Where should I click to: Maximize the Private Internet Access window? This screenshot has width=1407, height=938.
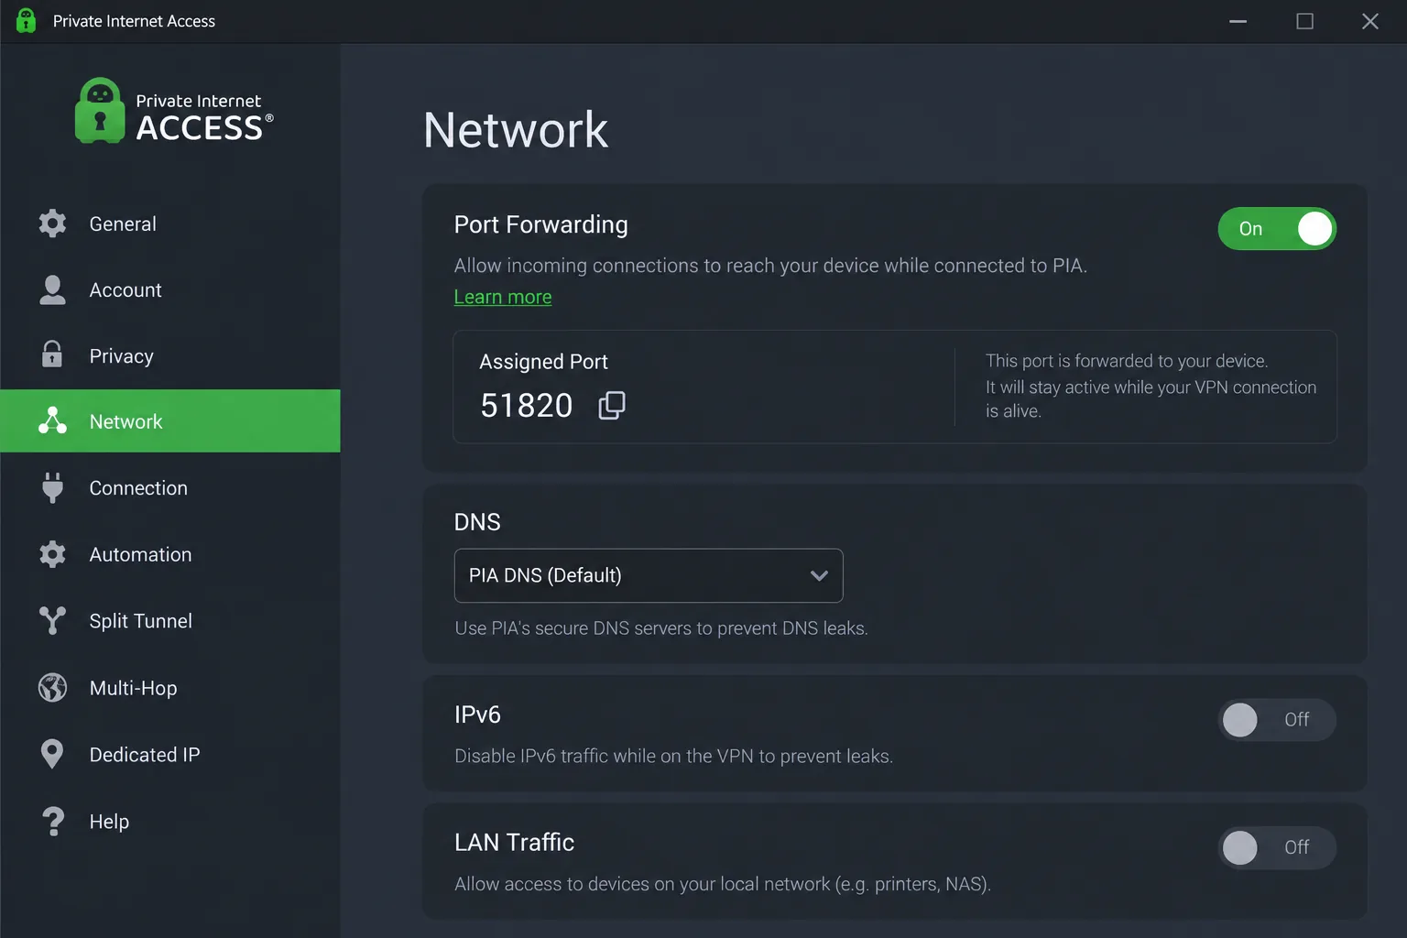pos(1304,21)
